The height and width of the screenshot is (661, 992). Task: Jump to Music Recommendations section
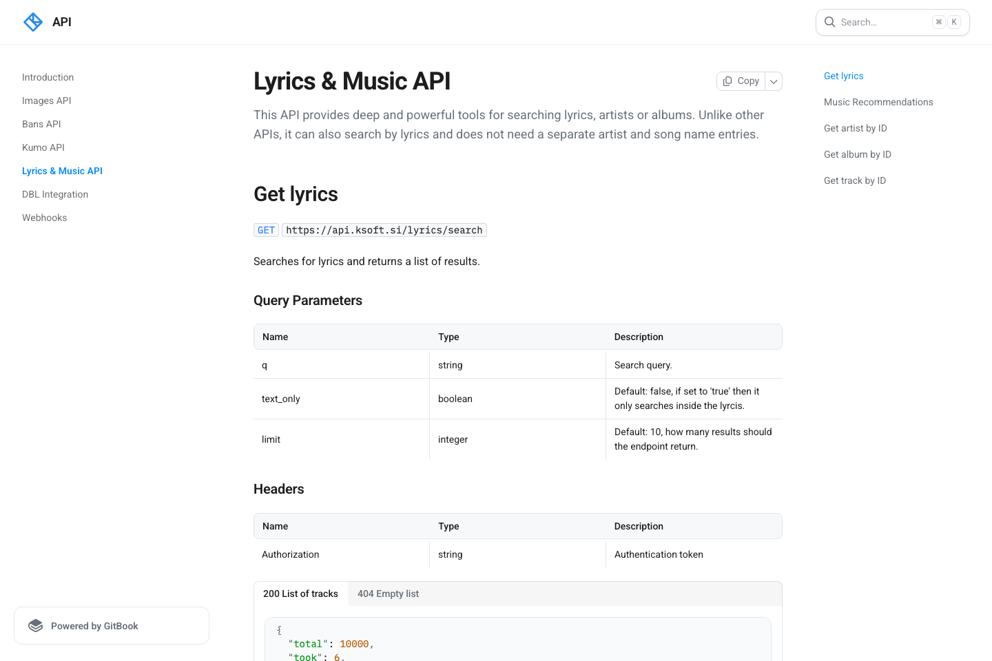click(x=878, y=102)
